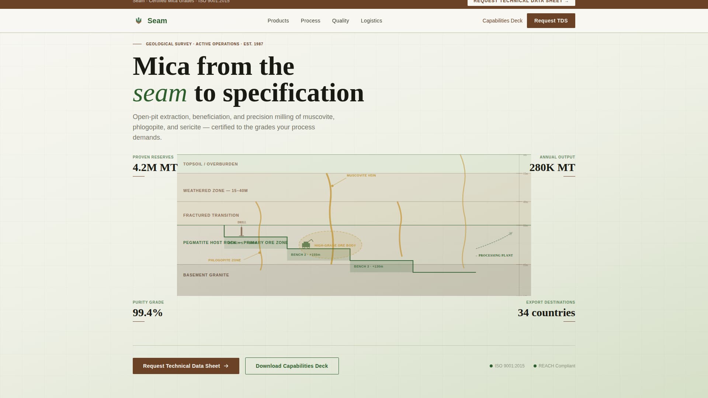Click the Seam brand name
Image resolution: width=708 pixels, height=398 pixels.
pos(157,21)
